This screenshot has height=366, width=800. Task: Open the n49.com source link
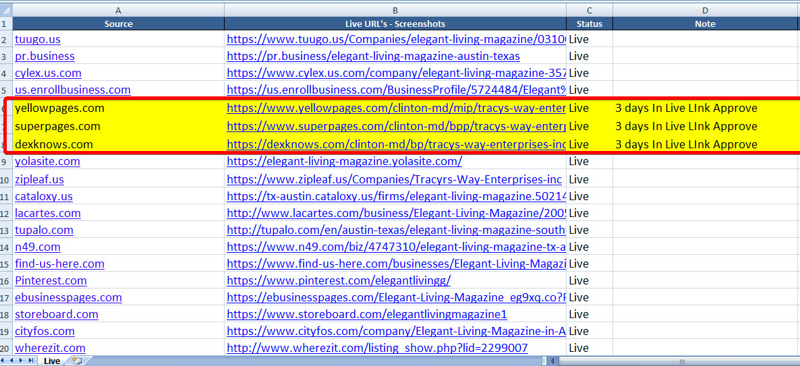point(38,247)
